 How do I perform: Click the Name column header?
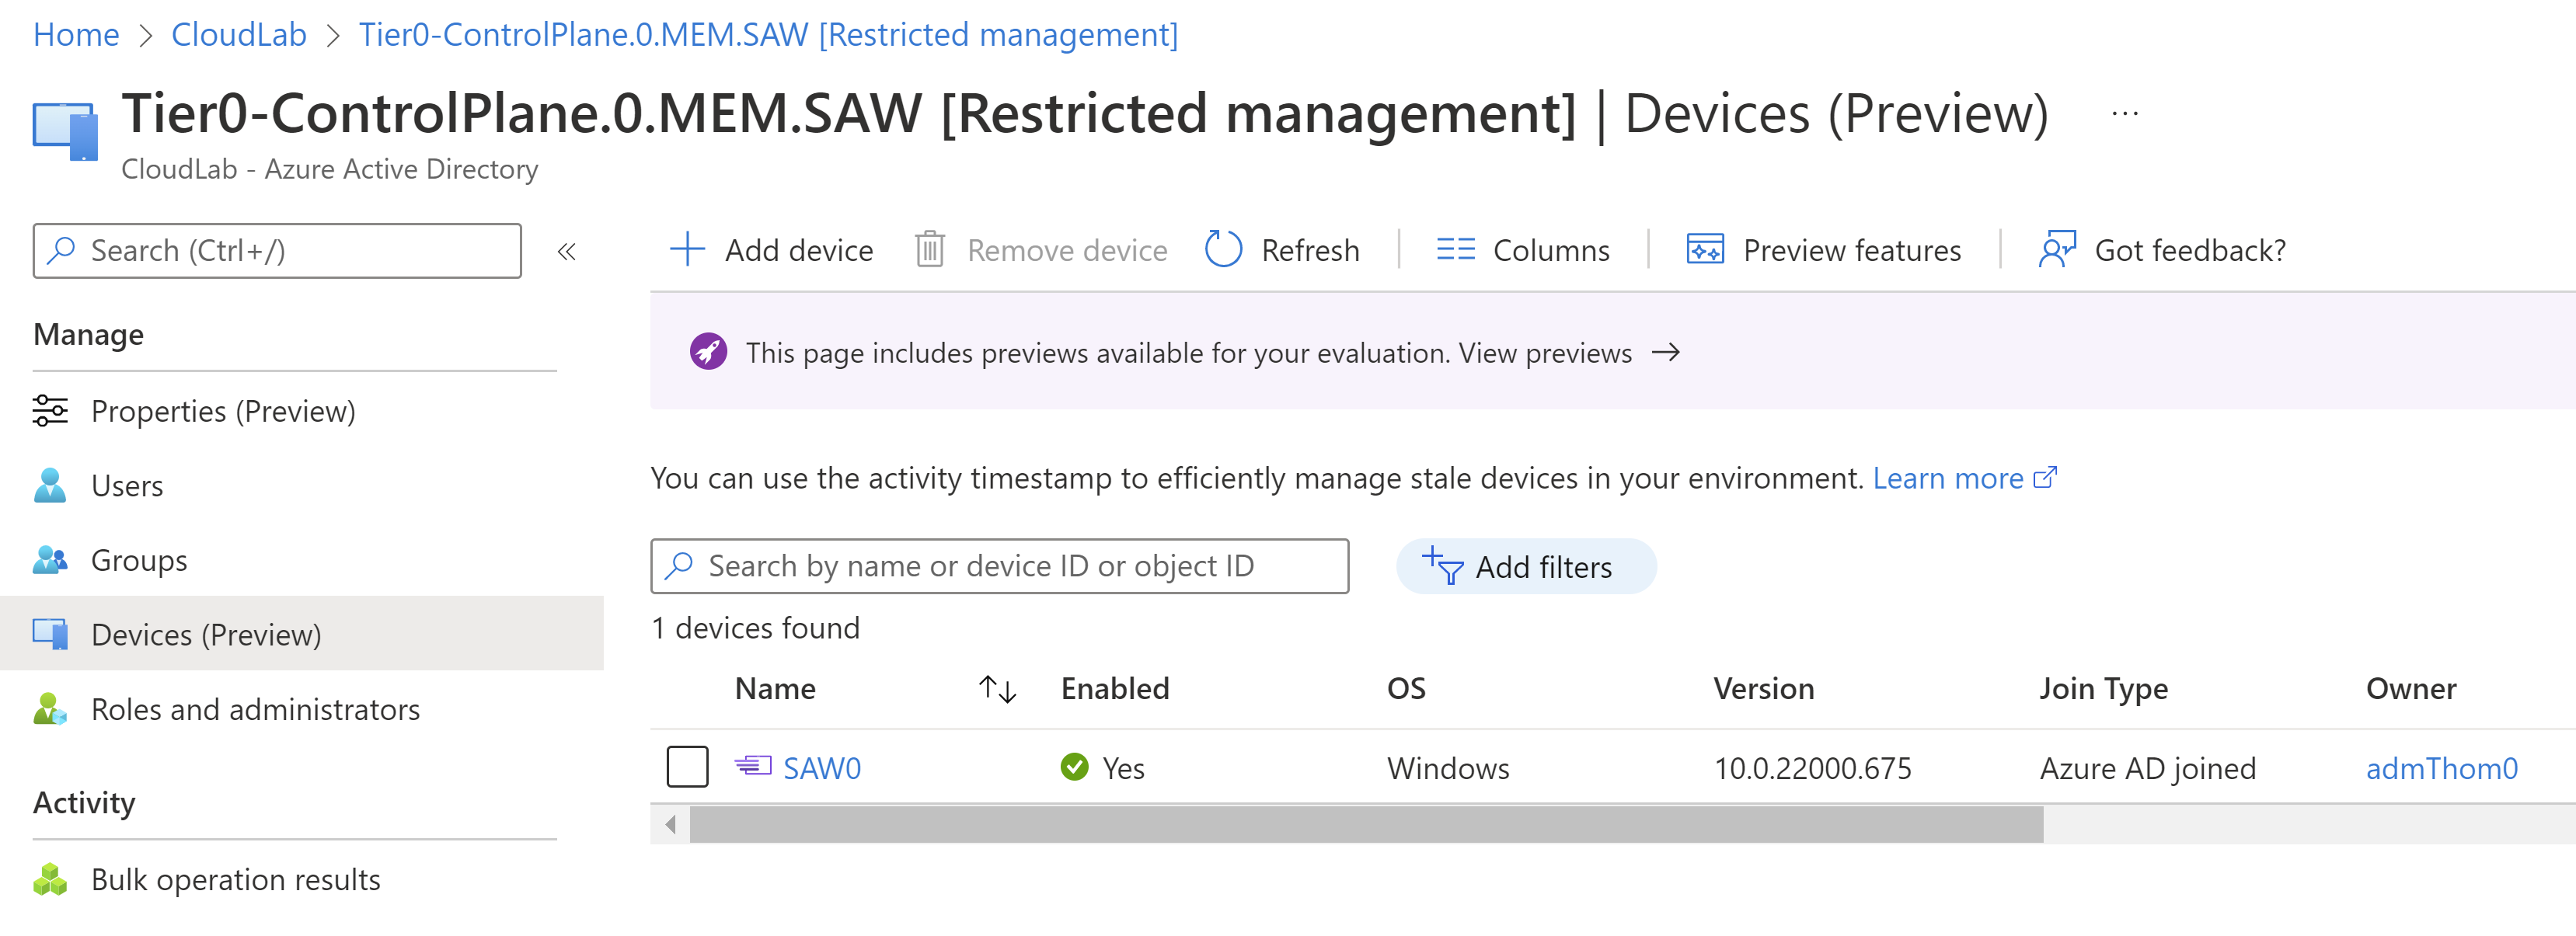(x=775, y=688)
